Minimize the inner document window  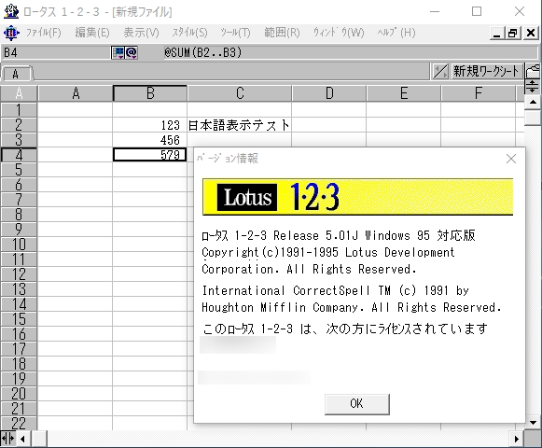pyautogui.click(x=496, y=34)
